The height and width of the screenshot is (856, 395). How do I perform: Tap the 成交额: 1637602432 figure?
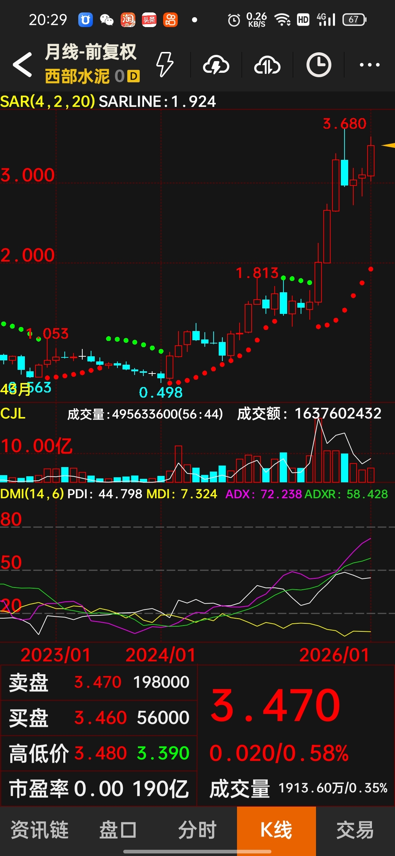309,414
